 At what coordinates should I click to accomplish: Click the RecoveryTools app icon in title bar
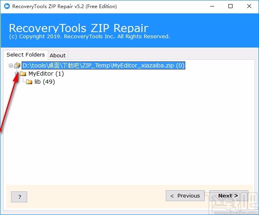click(x=7, y=6)
